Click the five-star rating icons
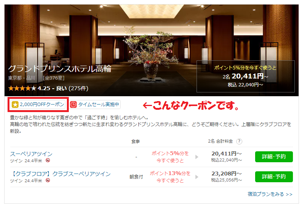Viewport: 302px width, 206px height. click(x=22, y=88)
